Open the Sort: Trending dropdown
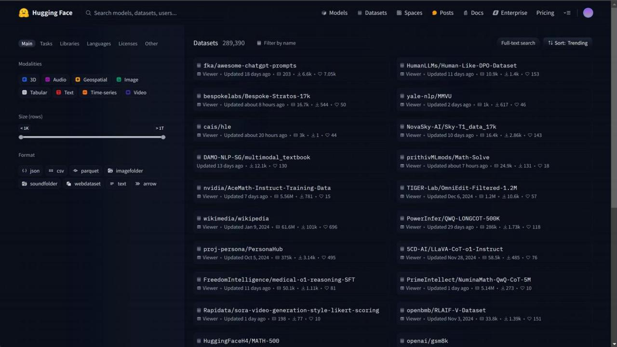617x347 pixels. click(x=568, y=43)
